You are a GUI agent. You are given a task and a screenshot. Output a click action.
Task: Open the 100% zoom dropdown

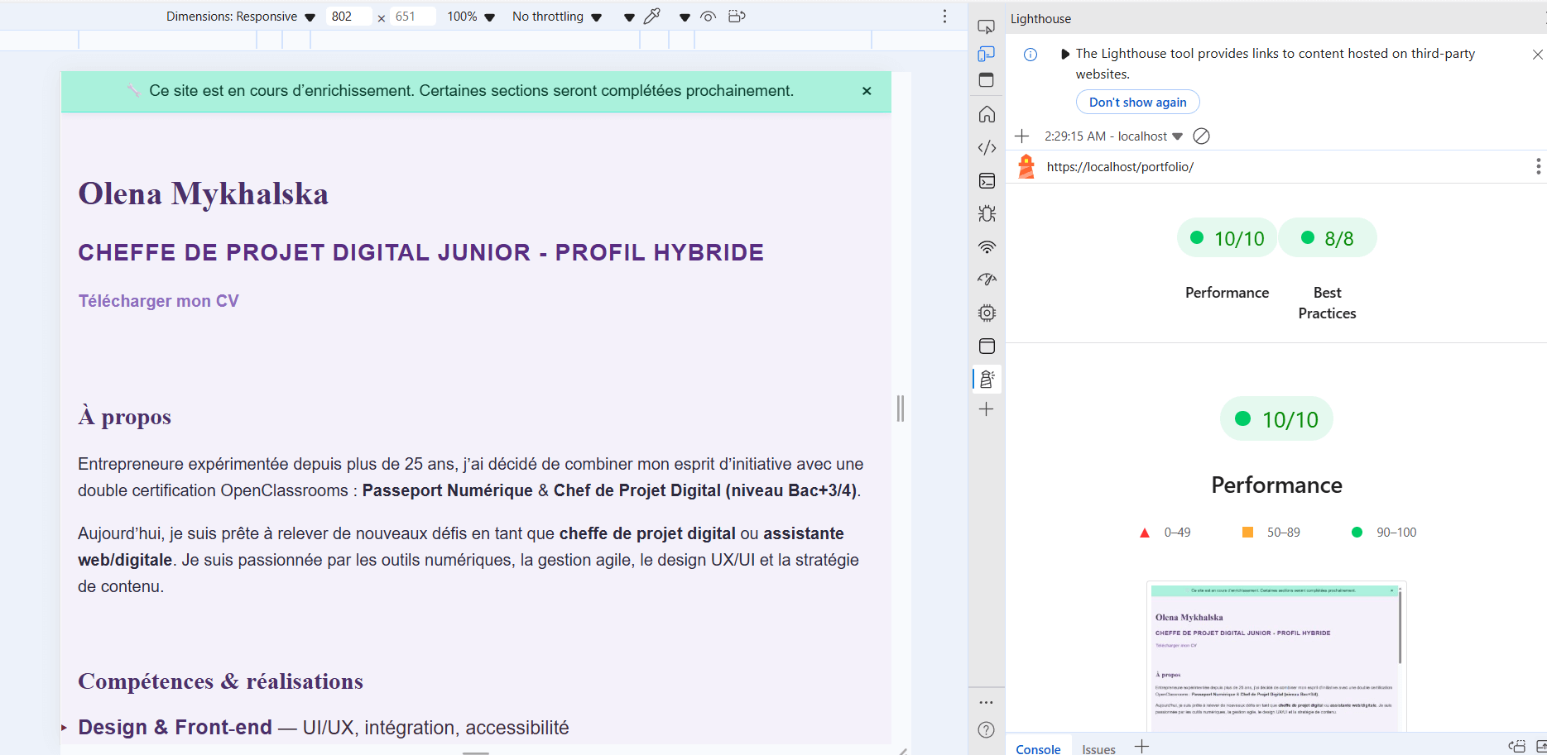(x=471, y=17)
